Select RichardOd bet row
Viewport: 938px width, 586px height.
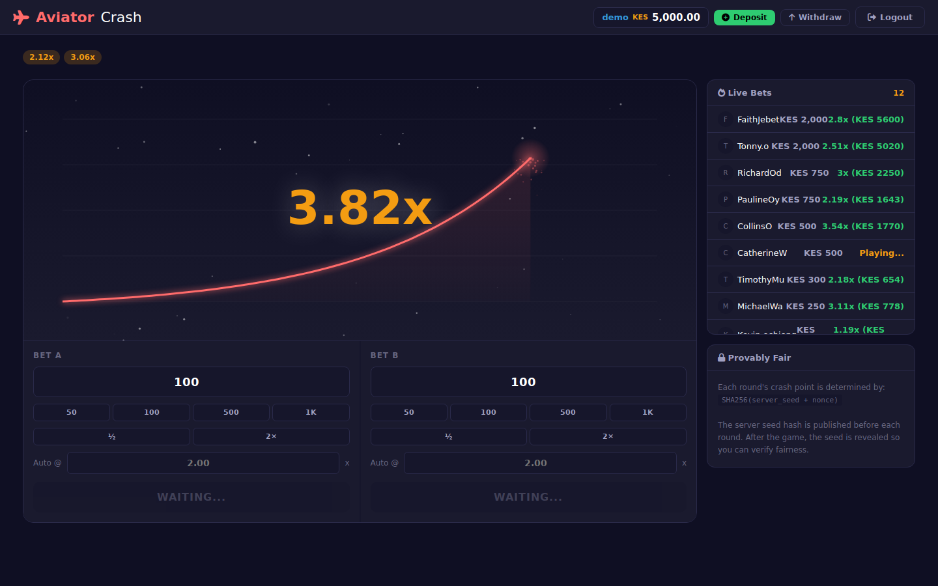click(811, 173)
